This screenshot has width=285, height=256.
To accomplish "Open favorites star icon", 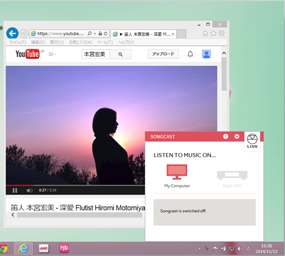I will click(213, 33).
